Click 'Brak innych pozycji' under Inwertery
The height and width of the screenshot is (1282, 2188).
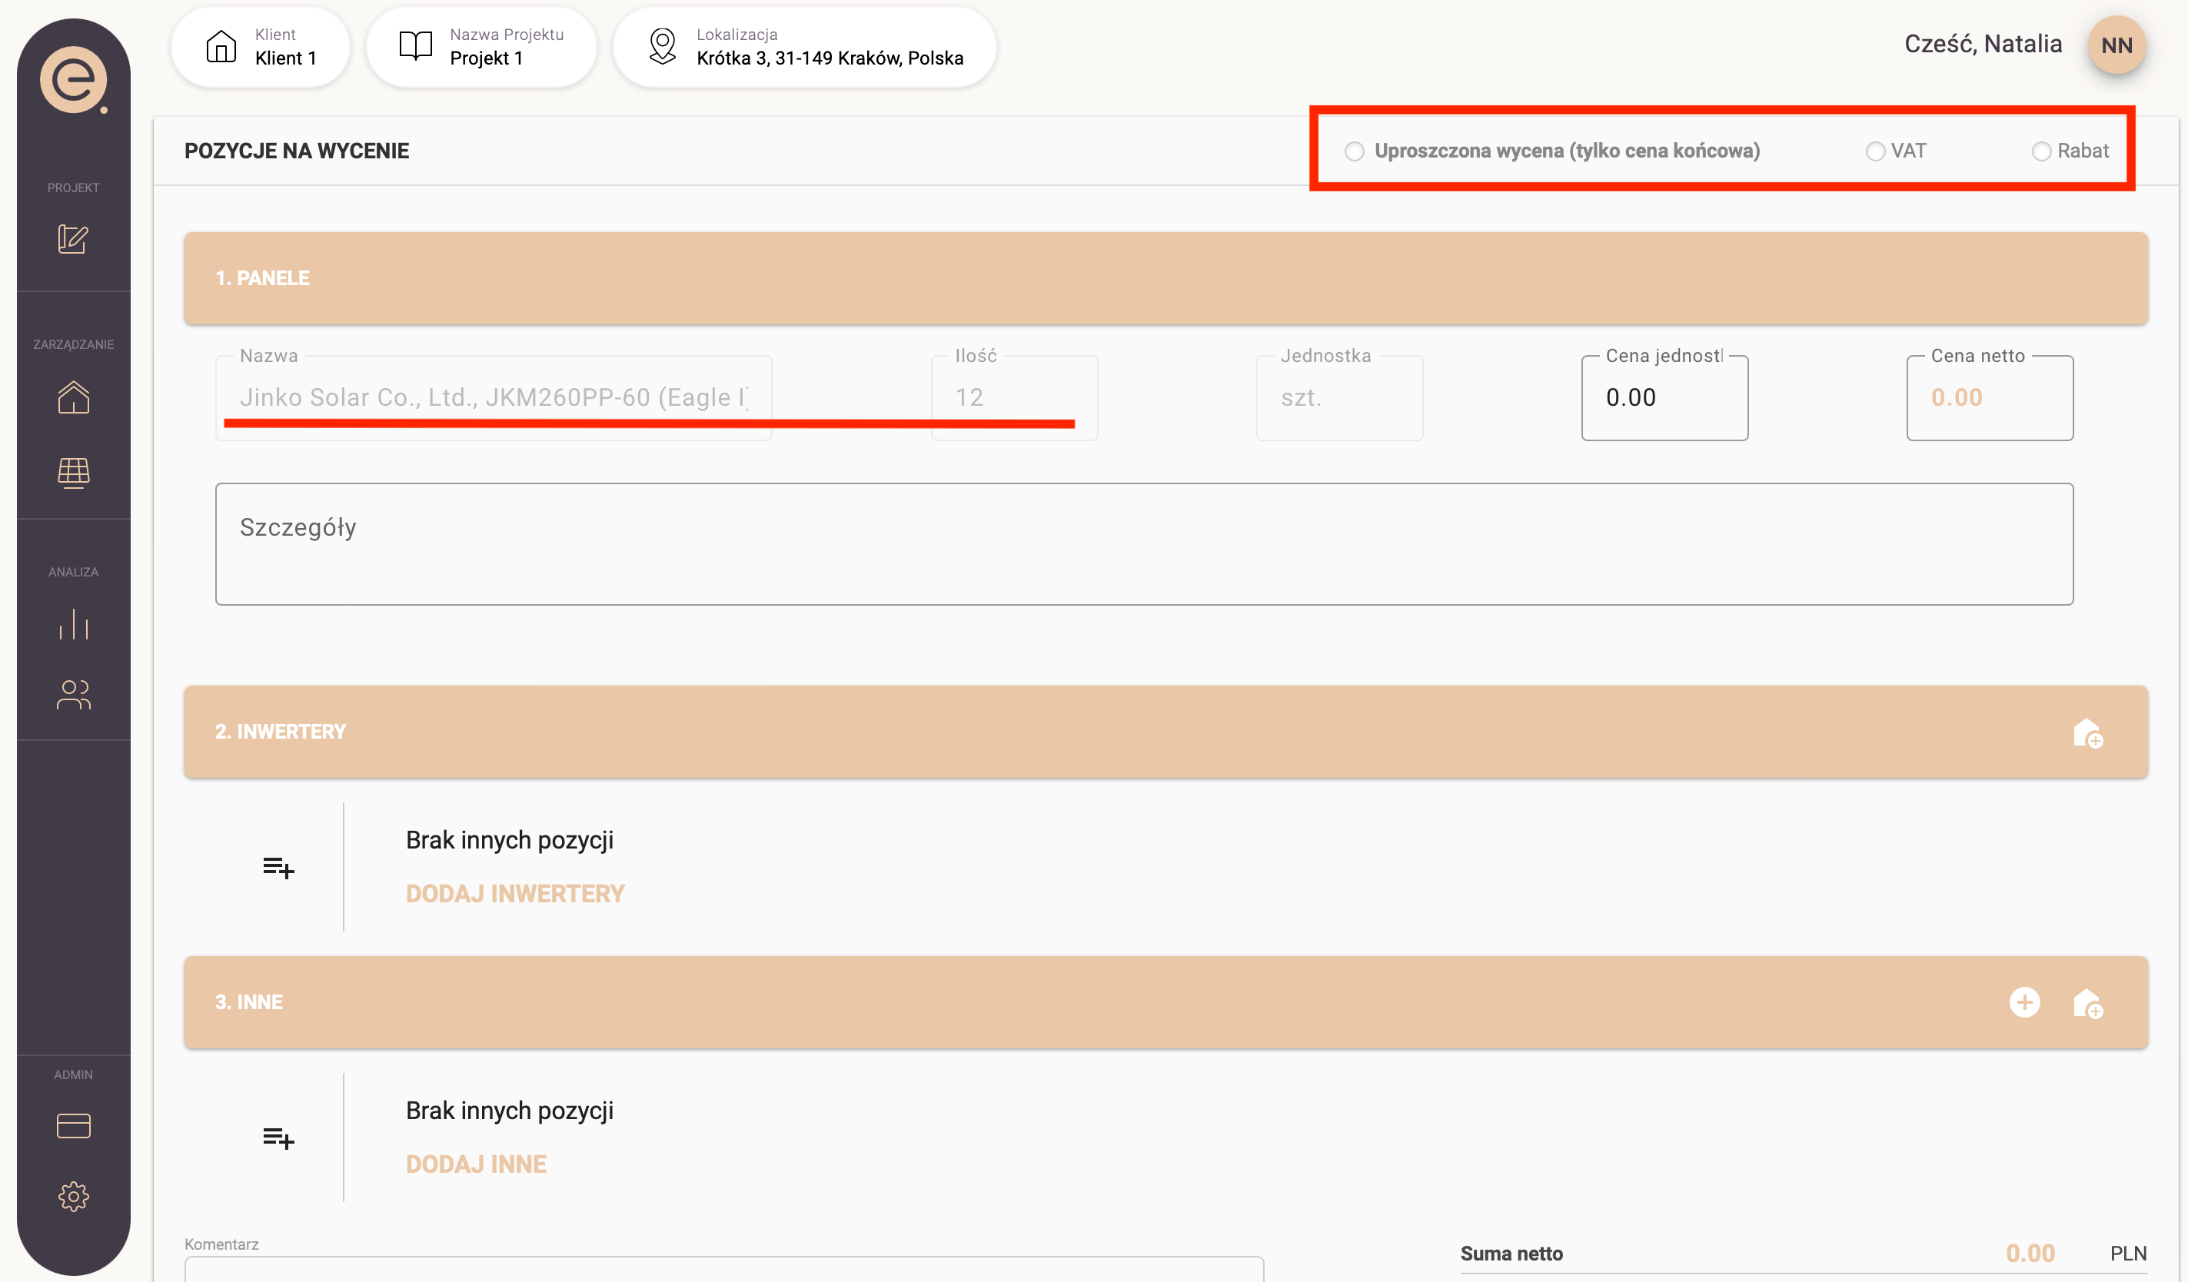click(x=510, y=840)
